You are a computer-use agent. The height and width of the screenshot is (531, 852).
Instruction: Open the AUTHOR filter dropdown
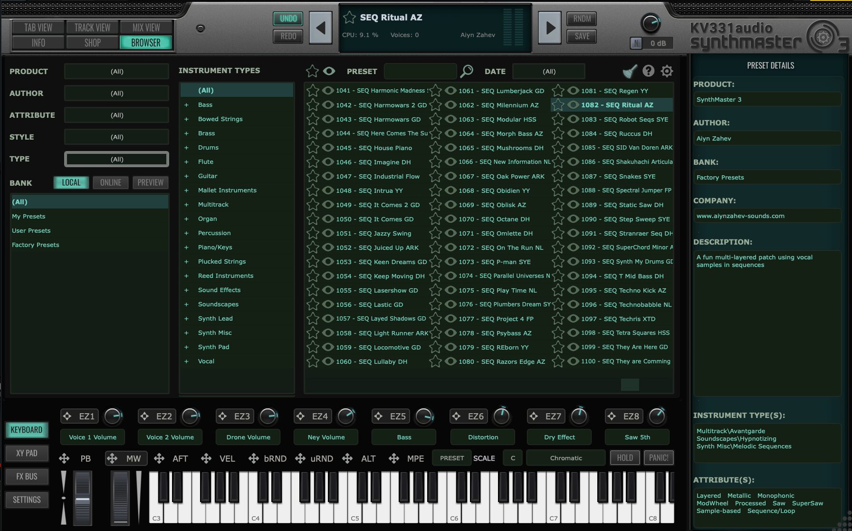(116, 94)
